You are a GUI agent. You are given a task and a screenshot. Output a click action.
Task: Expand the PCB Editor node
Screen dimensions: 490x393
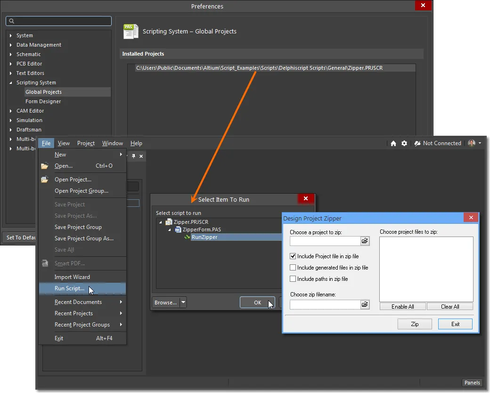click(x=11, y=64)
